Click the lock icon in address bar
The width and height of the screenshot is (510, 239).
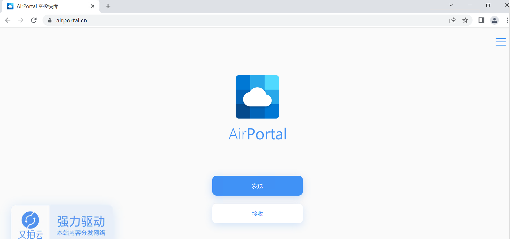50,20
